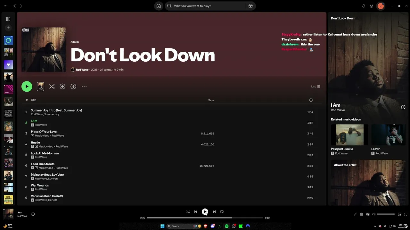Screen dimensions: 410x230
Task: Toggle the album preview thumbnail button
Action: 40,86
